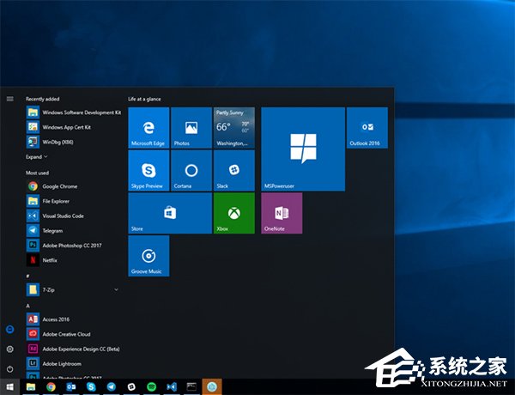Click the Cortana tile

191,170
